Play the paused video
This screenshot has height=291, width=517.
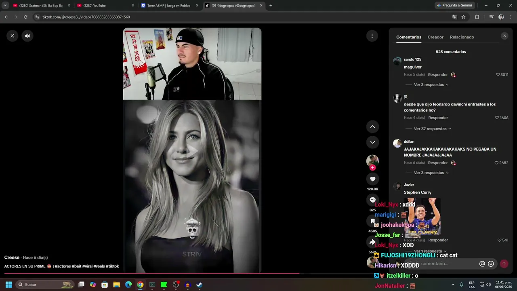(192, 151)
